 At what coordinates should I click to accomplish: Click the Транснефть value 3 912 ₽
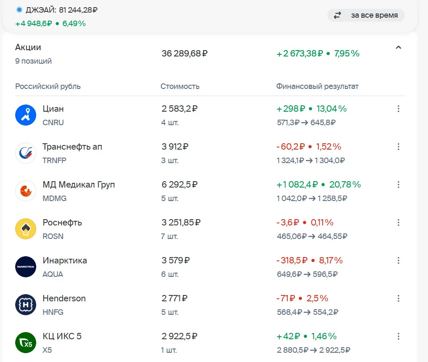click(175, 147)
